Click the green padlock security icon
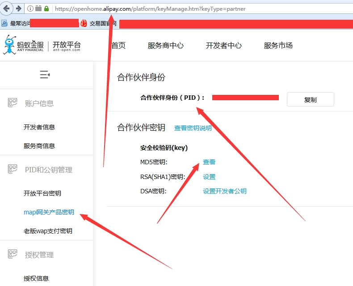Viewport: 353px width, 286px height. (46, 9)
